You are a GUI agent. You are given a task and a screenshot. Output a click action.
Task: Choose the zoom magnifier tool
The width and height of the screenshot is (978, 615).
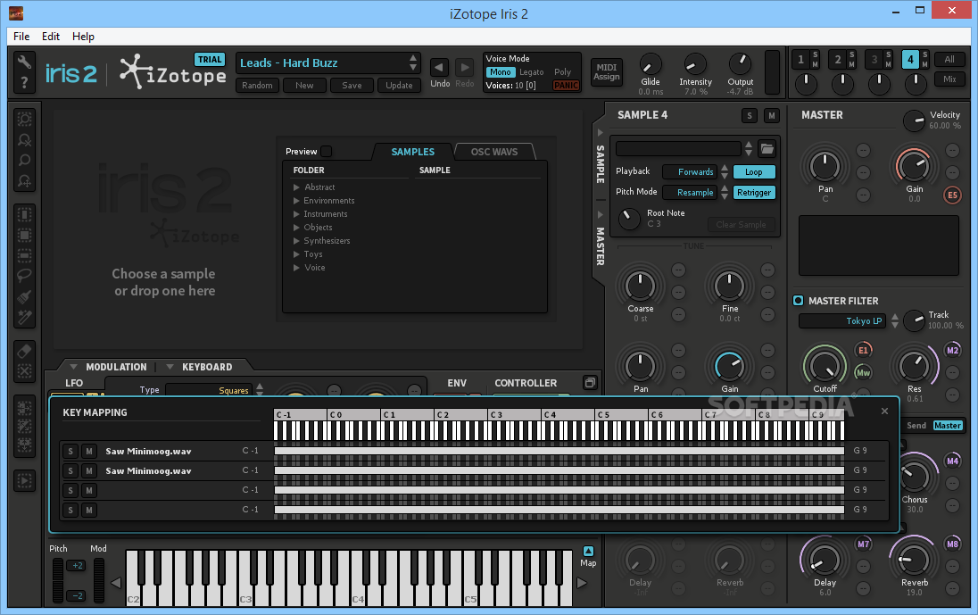point(24,161)
